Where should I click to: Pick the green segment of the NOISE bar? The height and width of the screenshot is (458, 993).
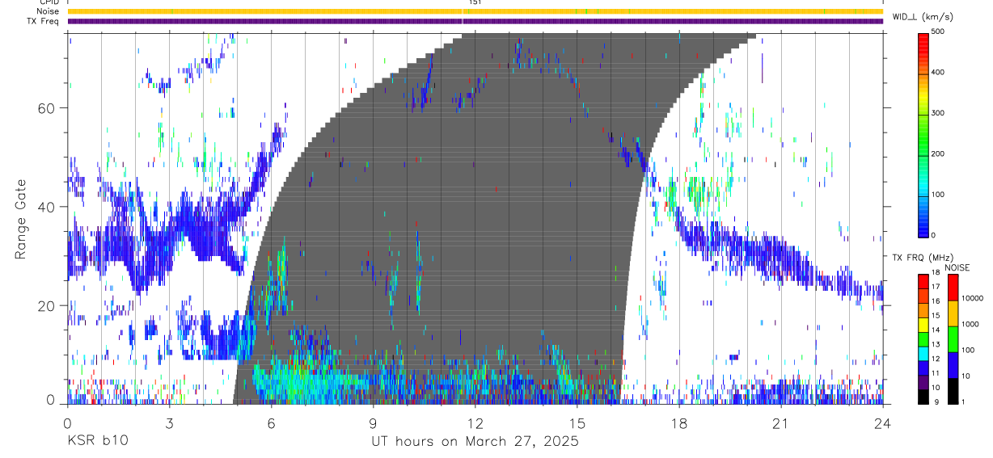click(x=953, y=338)
